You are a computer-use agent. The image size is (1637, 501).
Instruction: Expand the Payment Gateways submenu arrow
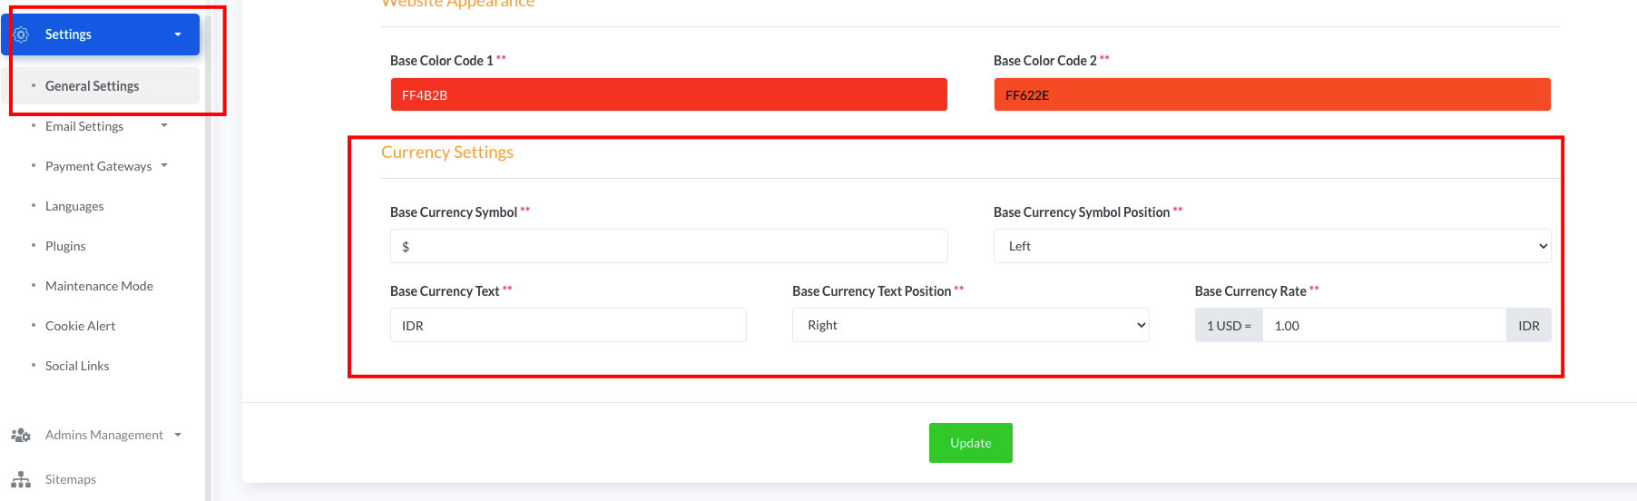pos(164,165)
